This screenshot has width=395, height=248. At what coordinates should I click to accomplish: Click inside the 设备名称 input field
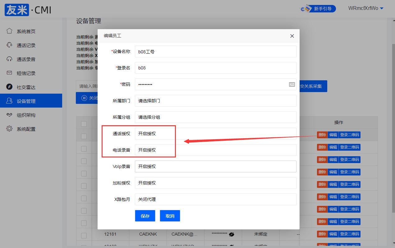tap(215, 51)
